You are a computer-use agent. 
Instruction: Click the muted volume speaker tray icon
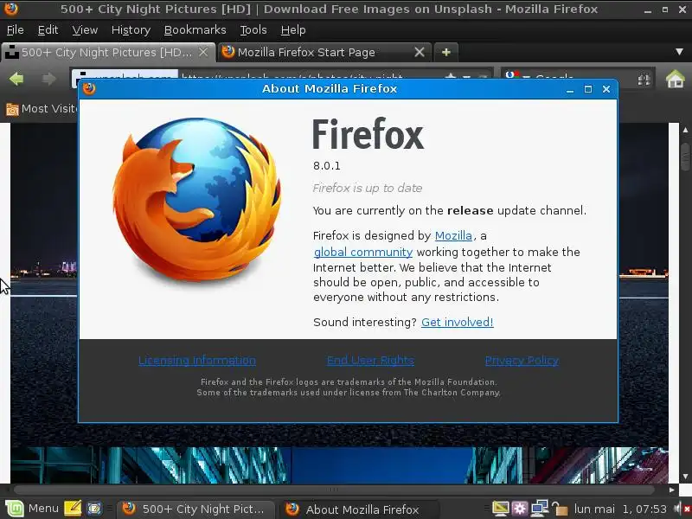coord(681,509)
